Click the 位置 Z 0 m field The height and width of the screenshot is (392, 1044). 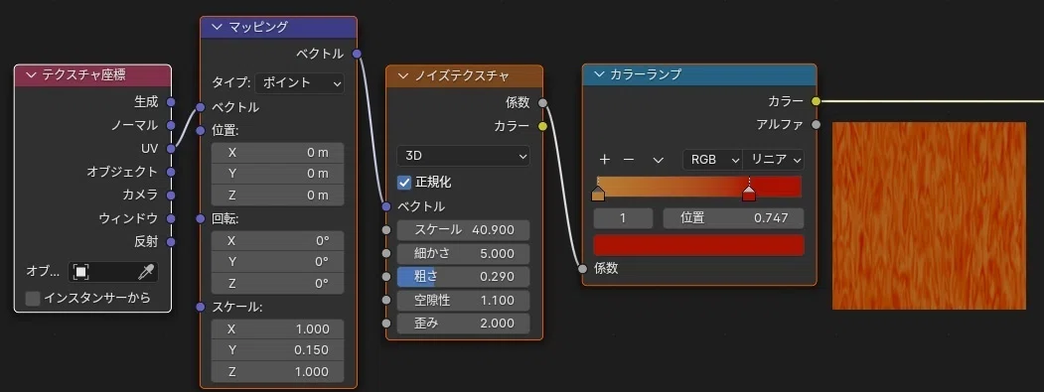[278, 195]
